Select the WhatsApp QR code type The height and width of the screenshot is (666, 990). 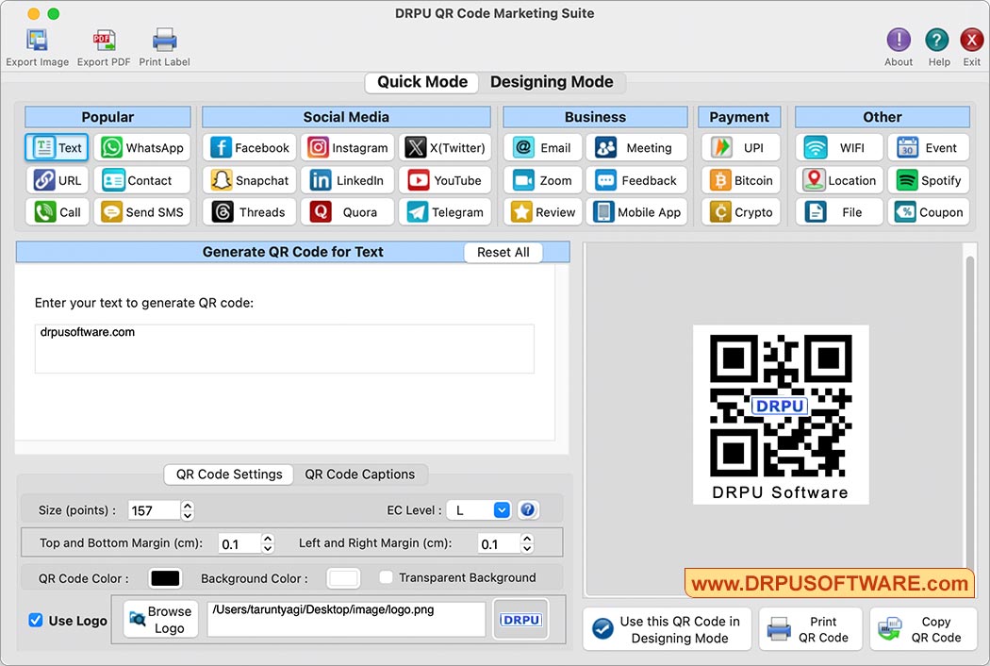(x=142, y=147)
